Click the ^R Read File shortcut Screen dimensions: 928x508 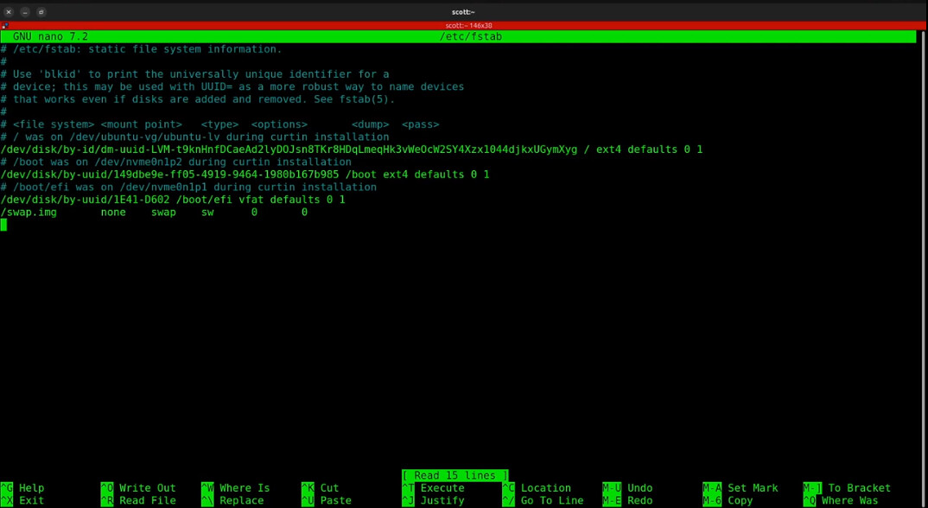tap(137, 500)
